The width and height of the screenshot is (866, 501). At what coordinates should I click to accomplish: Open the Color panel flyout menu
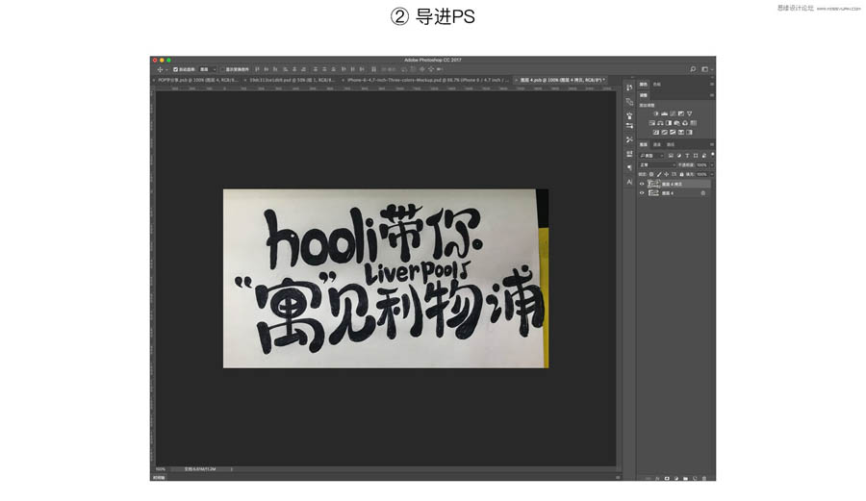pos(712,85)
